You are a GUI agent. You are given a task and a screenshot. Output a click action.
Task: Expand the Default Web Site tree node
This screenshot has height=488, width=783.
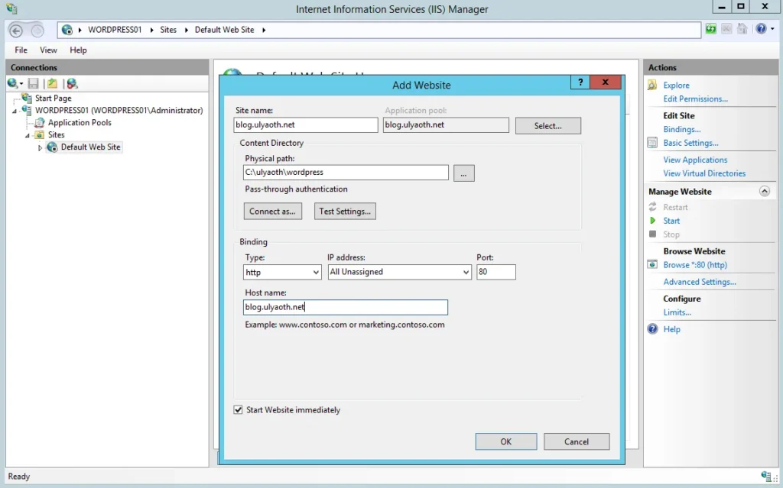[41, 147]
